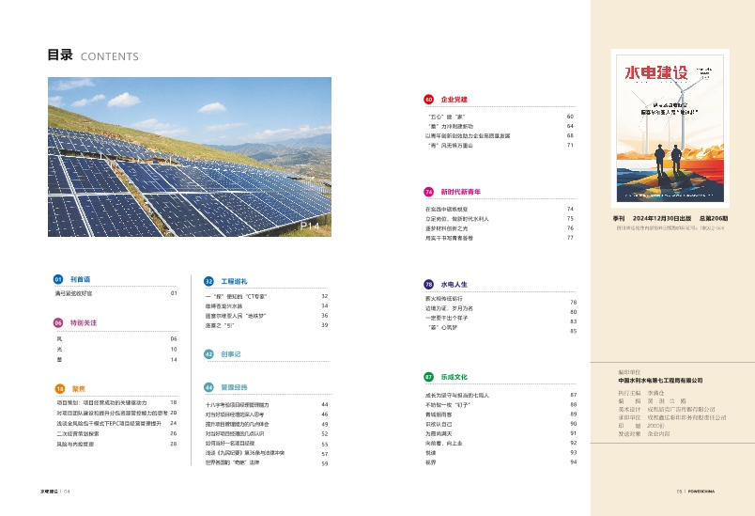Viewport: 755px width, 516px height.
Task: Click the 目录 page title
Action: click(60, 55)
